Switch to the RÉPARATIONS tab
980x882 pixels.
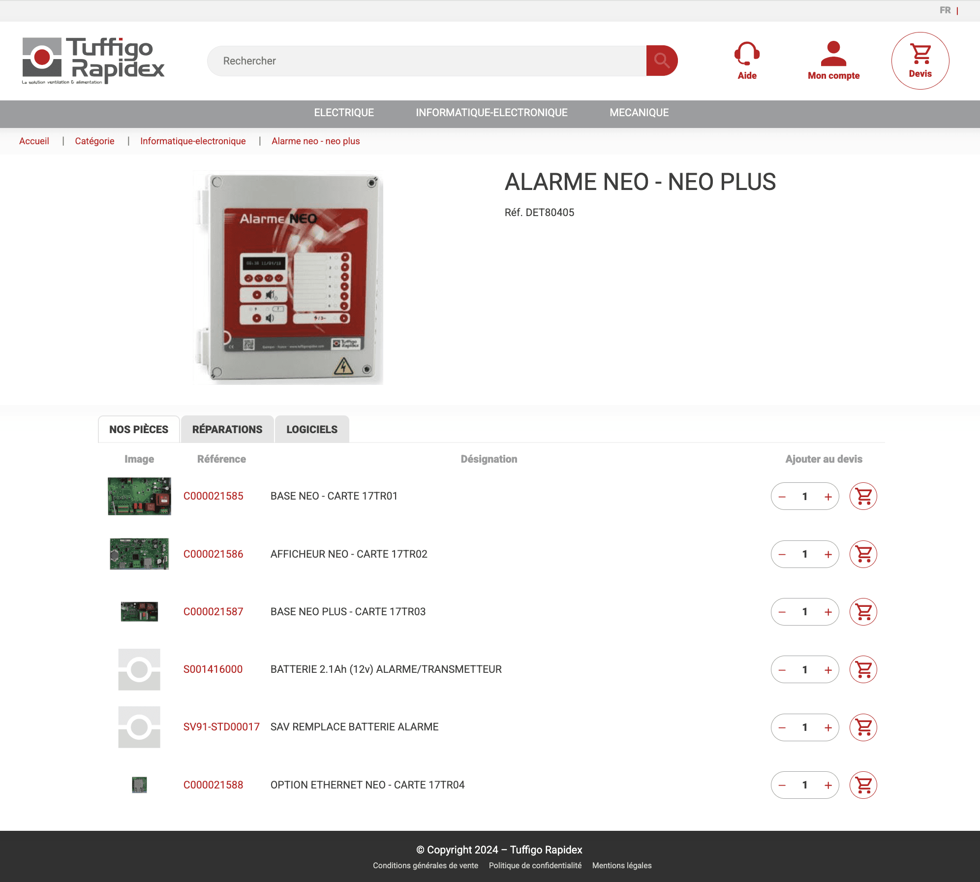227,429
